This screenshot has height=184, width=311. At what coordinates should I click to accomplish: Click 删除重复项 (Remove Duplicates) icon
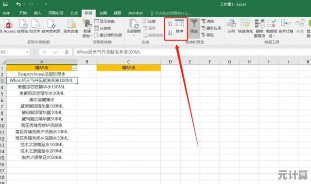click(x=259, y=28)
